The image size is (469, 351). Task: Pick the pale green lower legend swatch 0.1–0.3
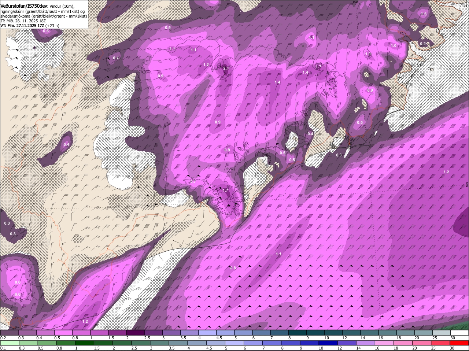click(x=10, y=343)
